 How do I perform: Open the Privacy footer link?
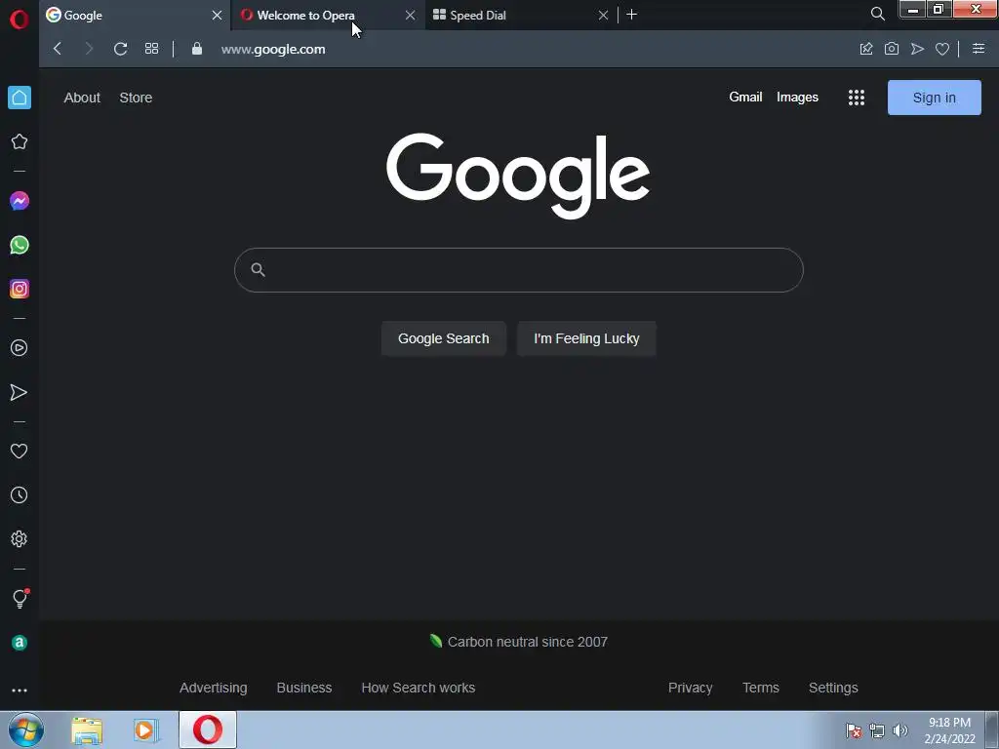[x=690, y=688]
